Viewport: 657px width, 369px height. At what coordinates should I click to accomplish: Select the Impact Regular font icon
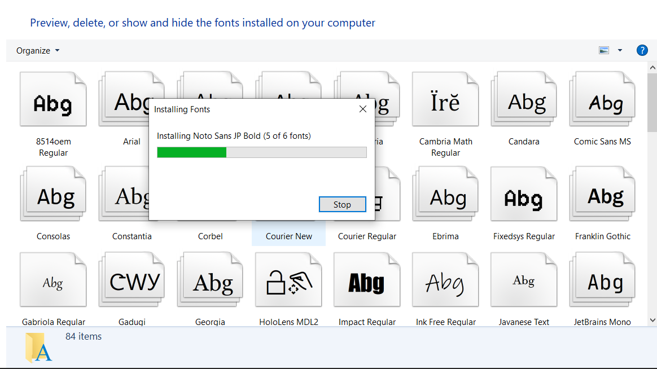click(367, 280)
